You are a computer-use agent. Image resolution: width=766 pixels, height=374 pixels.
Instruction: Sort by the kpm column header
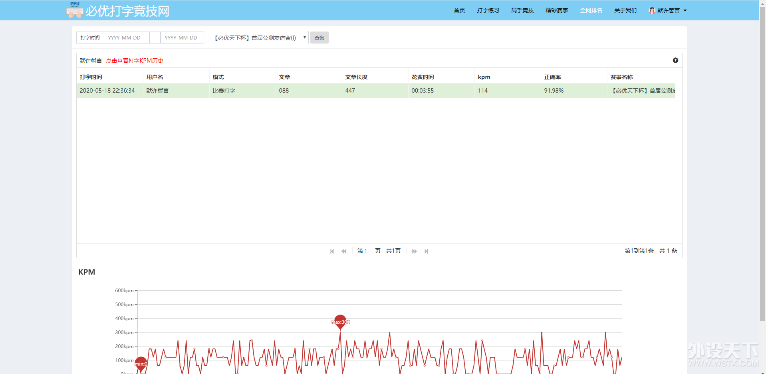508,77
